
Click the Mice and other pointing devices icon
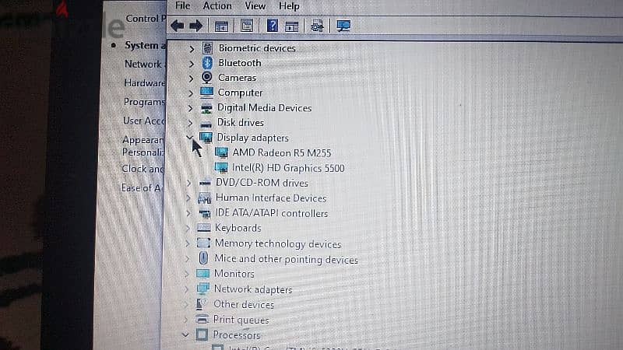[203, 258]
